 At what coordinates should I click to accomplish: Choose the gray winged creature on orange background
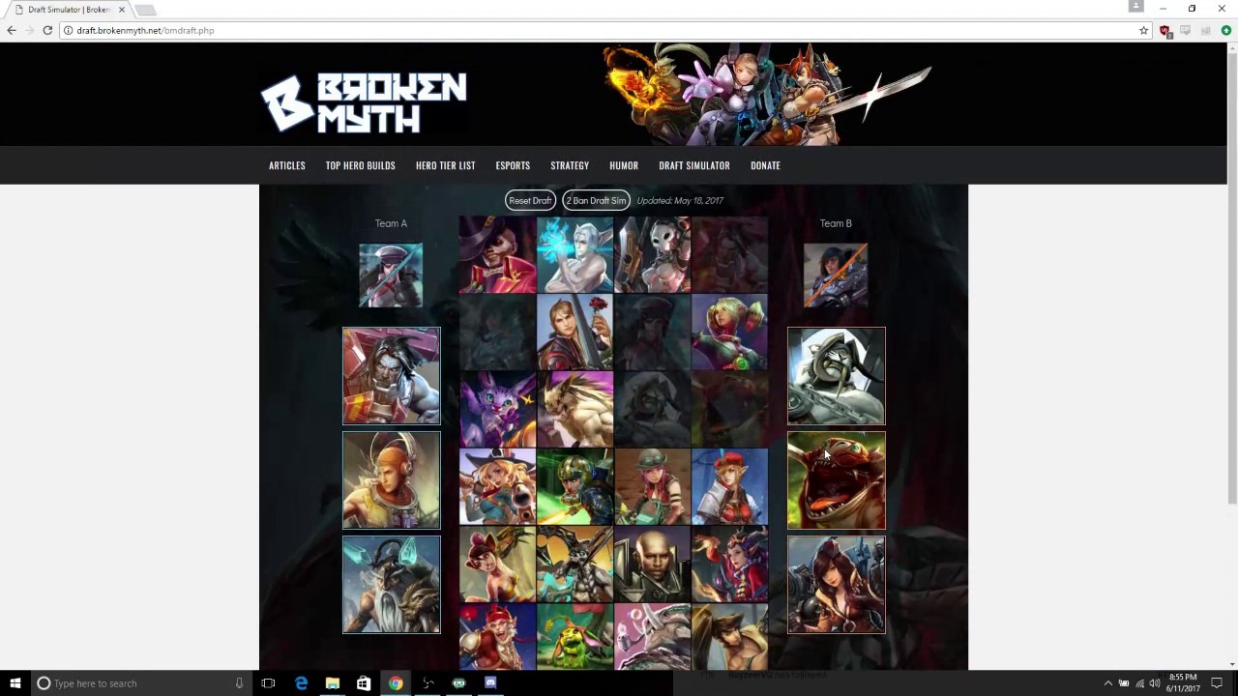[575, 564]
